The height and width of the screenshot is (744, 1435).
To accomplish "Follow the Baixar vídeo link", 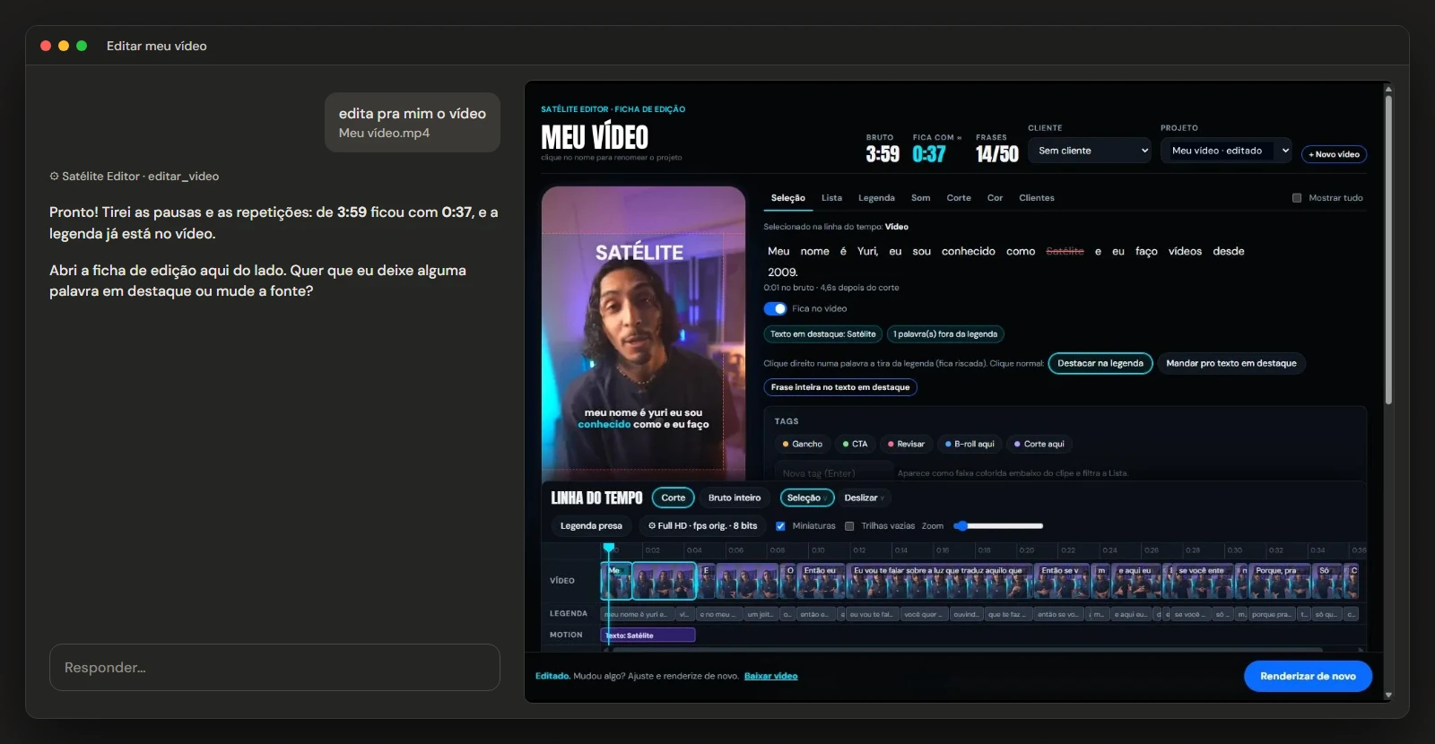I will [770, 676].
